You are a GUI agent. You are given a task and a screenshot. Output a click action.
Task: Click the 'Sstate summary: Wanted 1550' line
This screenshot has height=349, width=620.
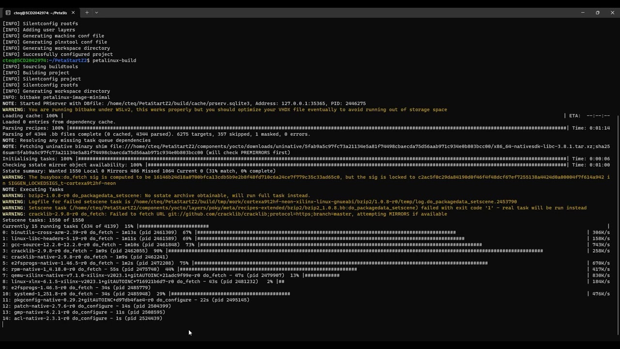[139, 171]
